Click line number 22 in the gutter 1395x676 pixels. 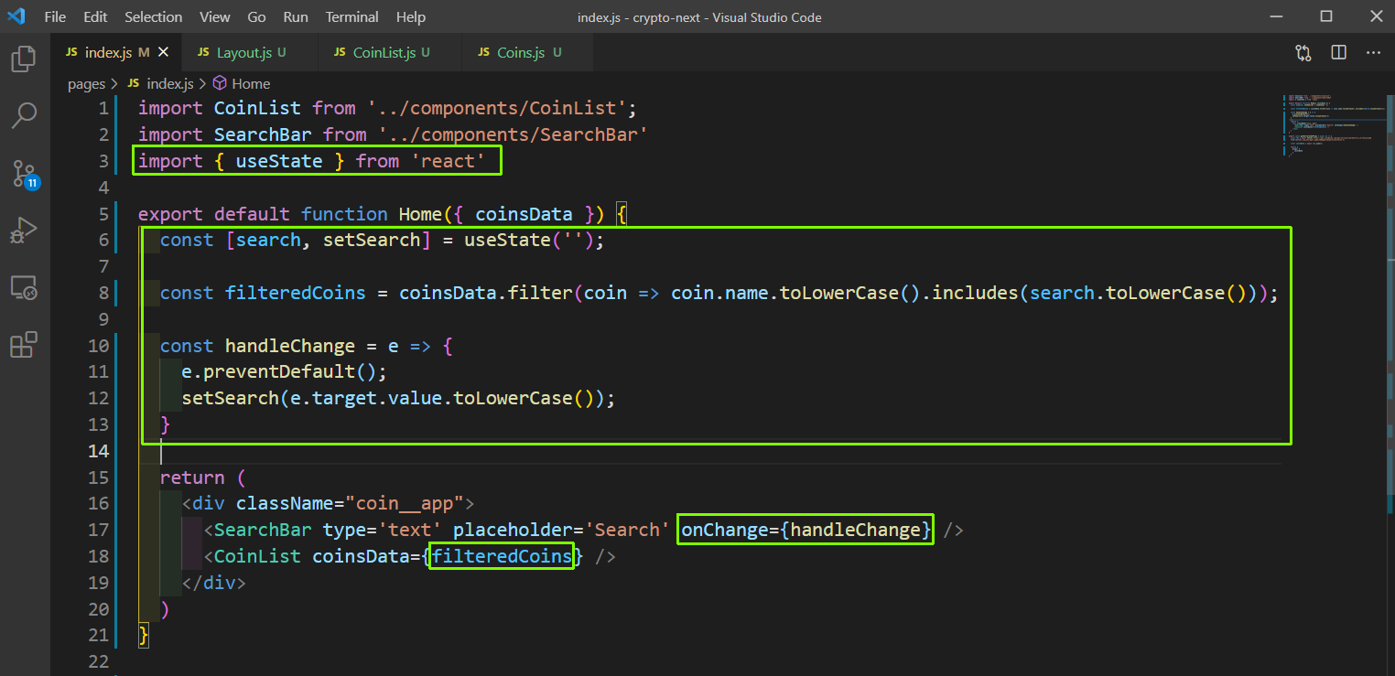point(98,661)
